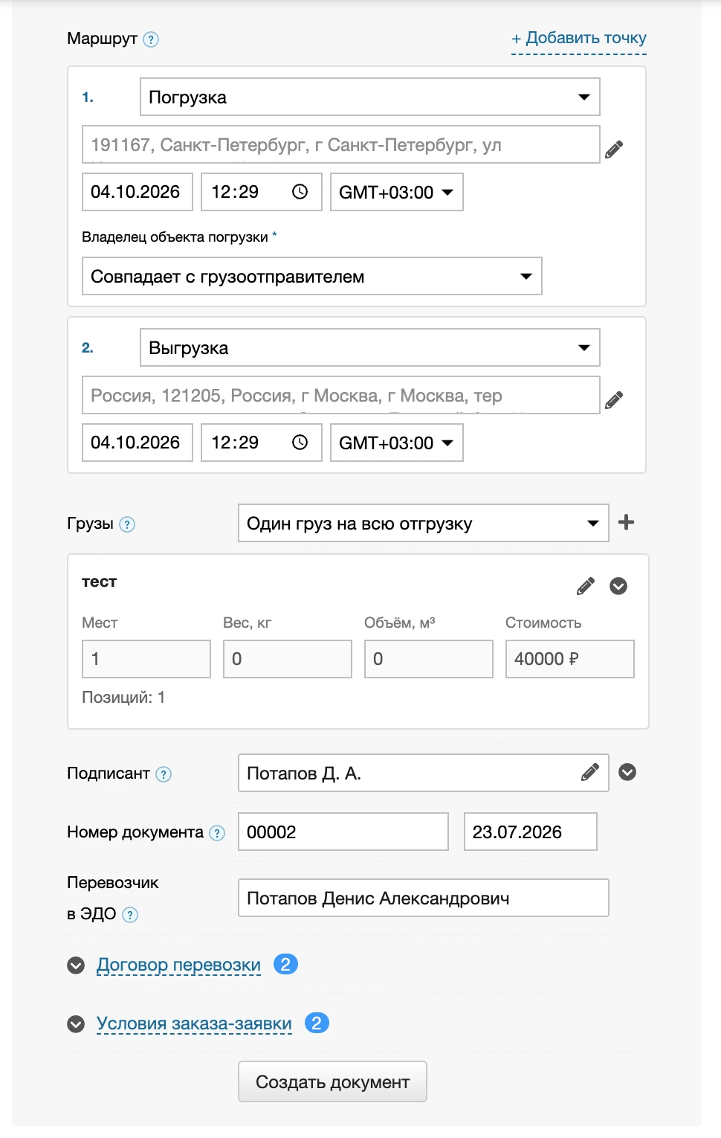
Task: Add a cargo with the plus icon
Action: point(627,522)
